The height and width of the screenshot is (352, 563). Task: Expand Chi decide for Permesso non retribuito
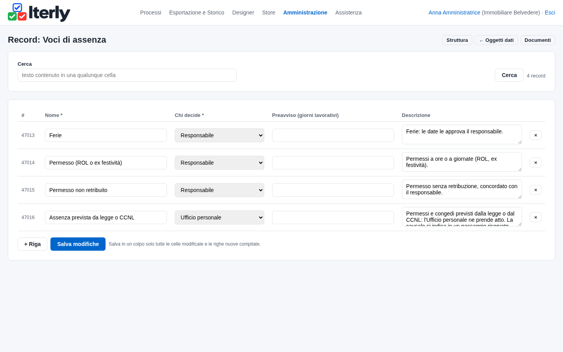(219, 190)
